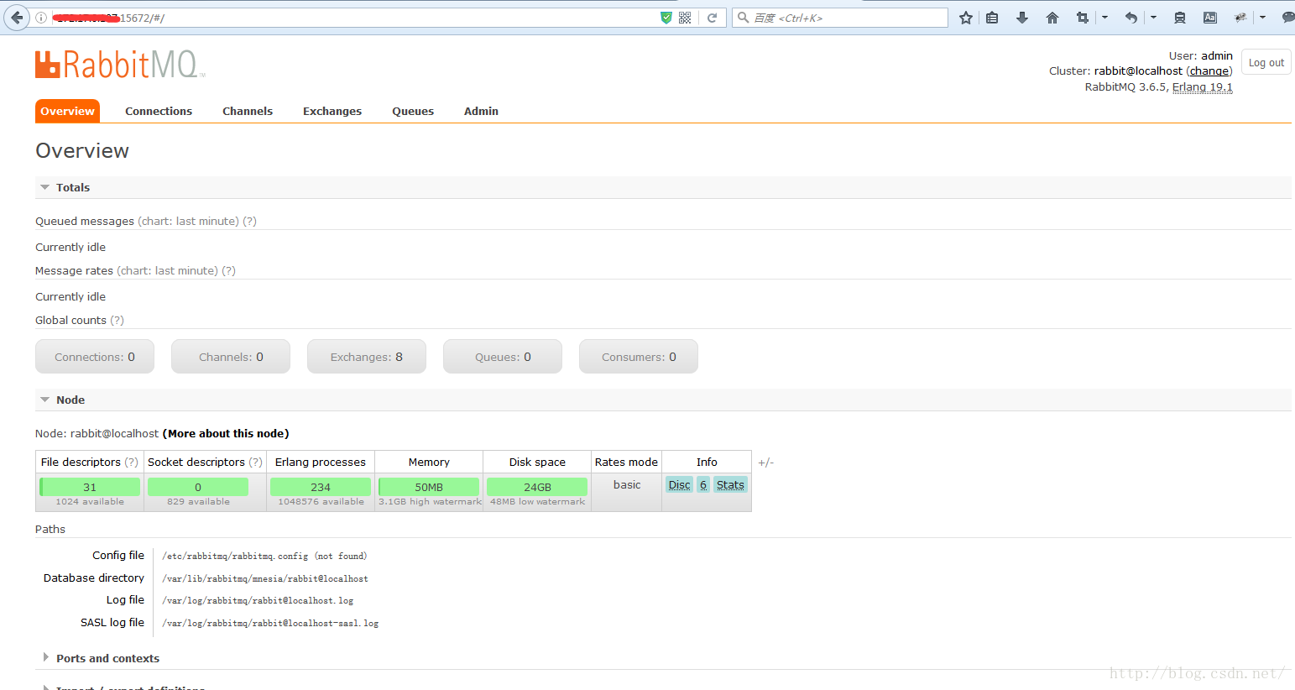Click the Erlang processes 234 green bar
The image size is (1295, 690).
click(321, 487)
